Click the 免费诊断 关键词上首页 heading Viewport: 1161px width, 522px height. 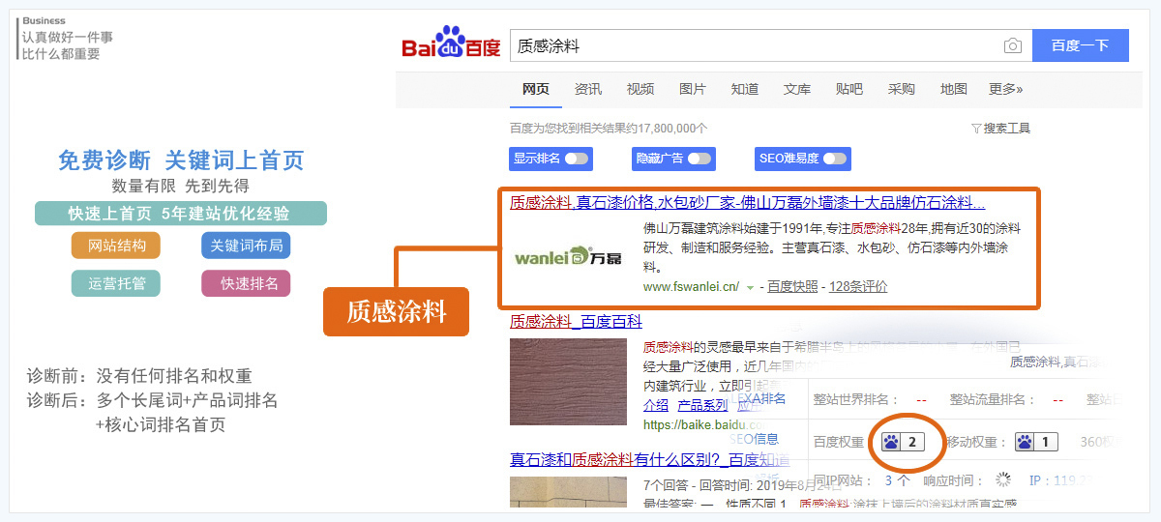tap(181, 160)
